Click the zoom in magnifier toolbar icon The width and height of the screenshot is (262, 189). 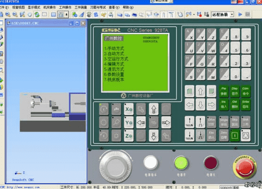(x=8, y=15)
